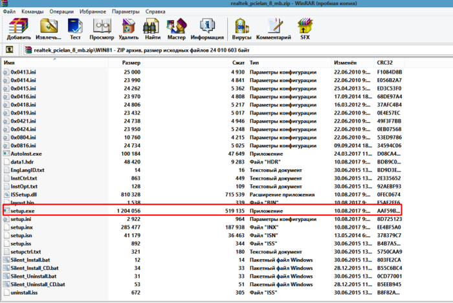Select file setup.iss
Viewport: 453px width, 303px height.
coord(21,244)
